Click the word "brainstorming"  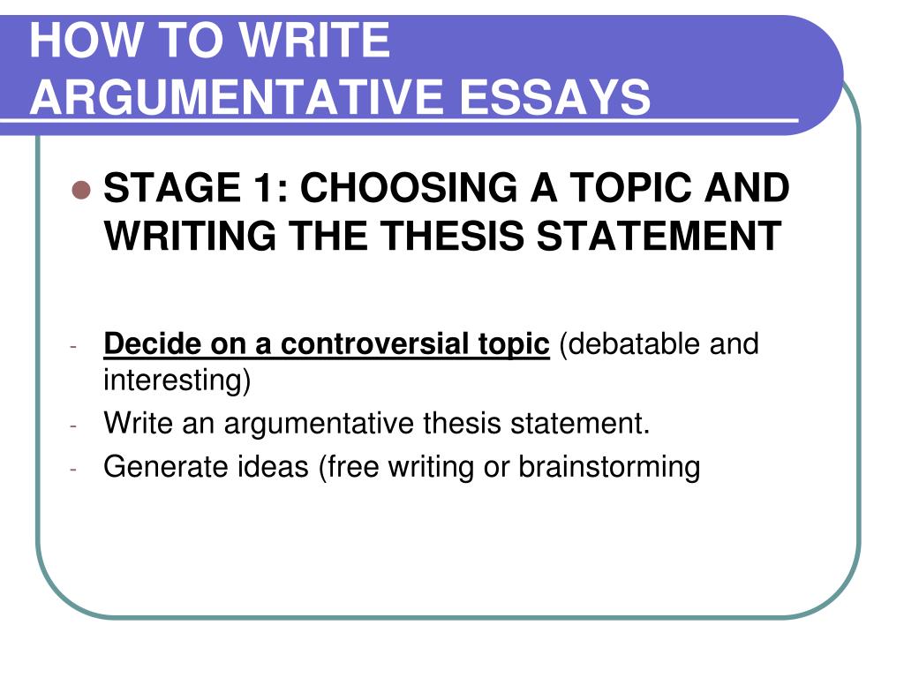tap(609, 467)
